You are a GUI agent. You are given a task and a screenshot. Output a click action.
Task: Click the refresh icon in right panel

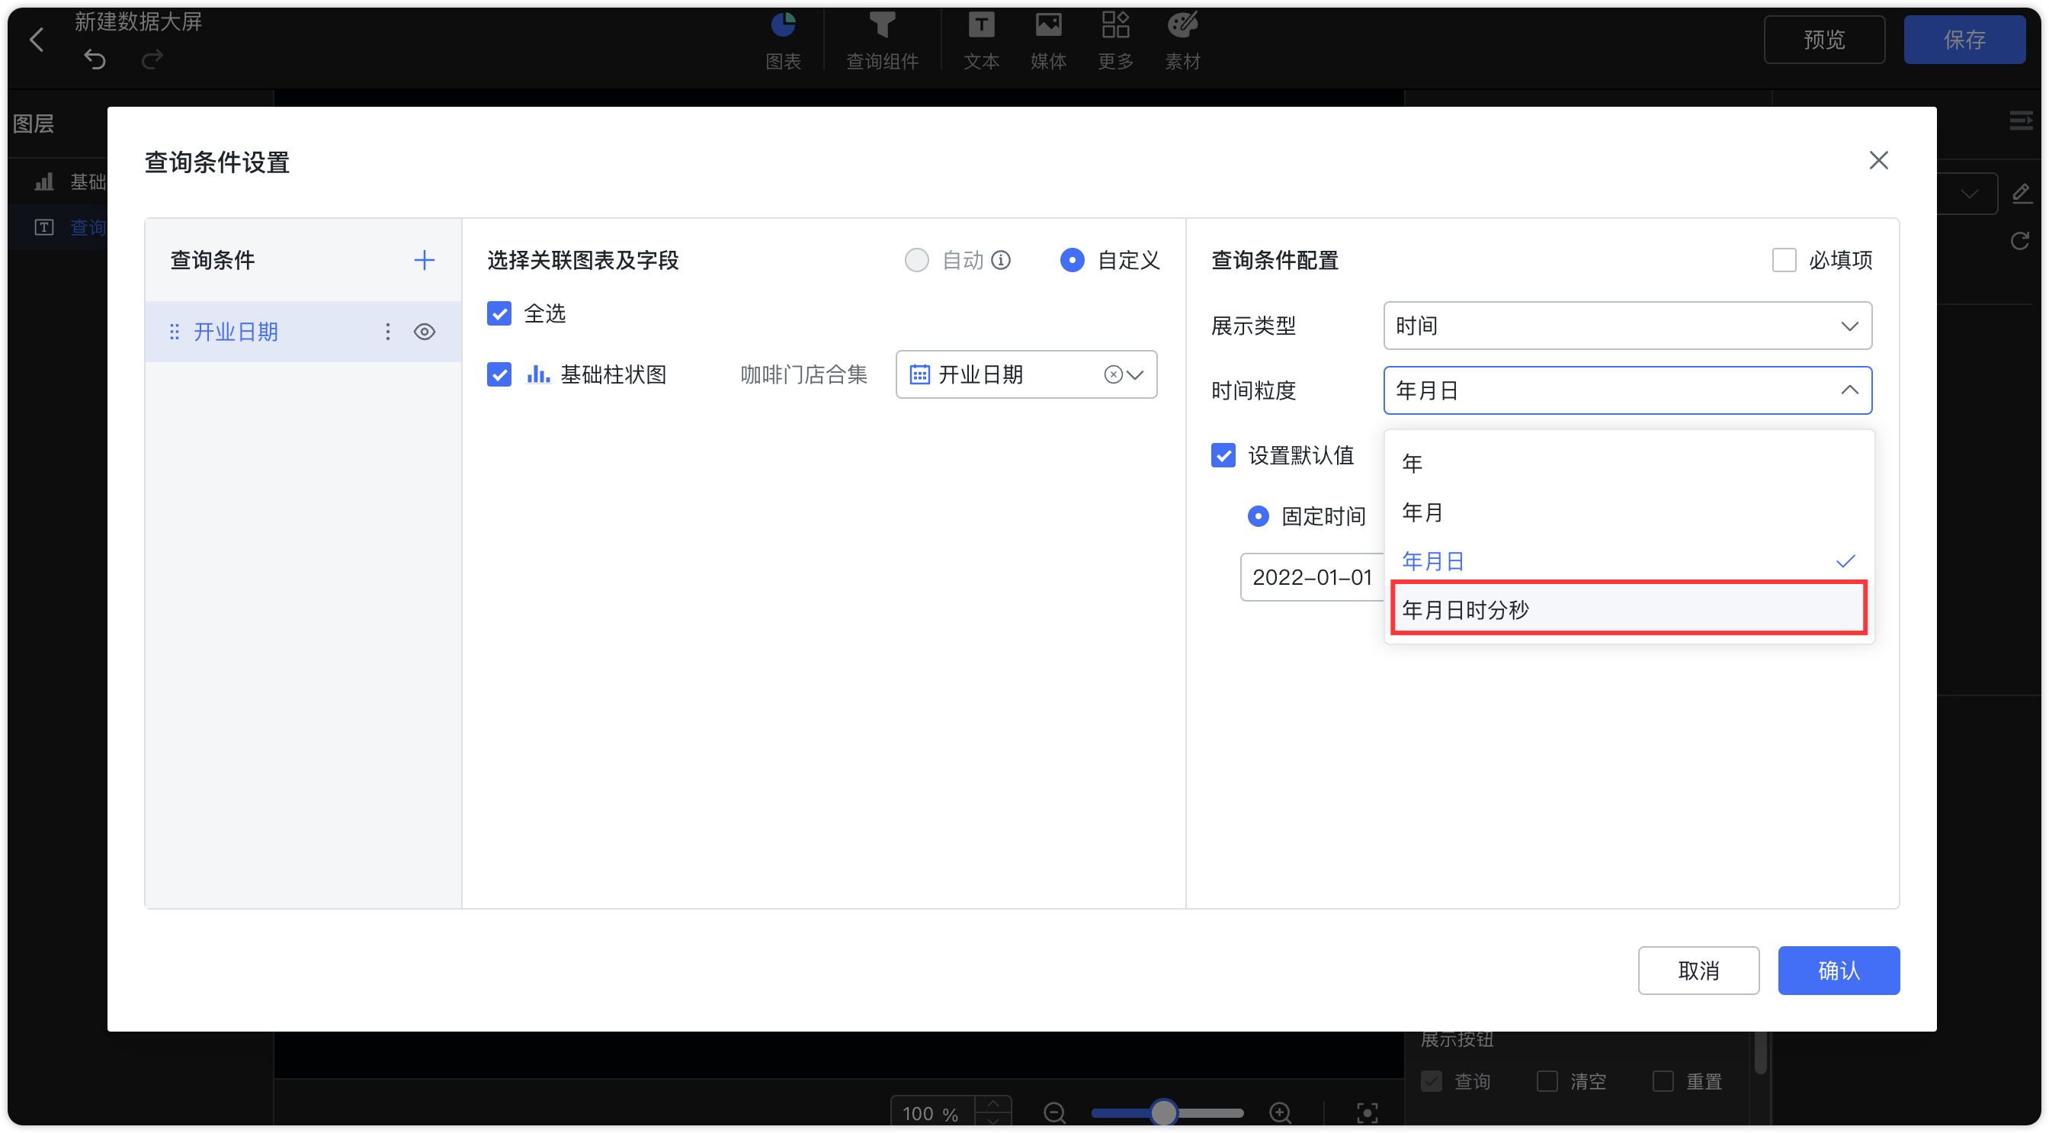tap(2019, 241)
